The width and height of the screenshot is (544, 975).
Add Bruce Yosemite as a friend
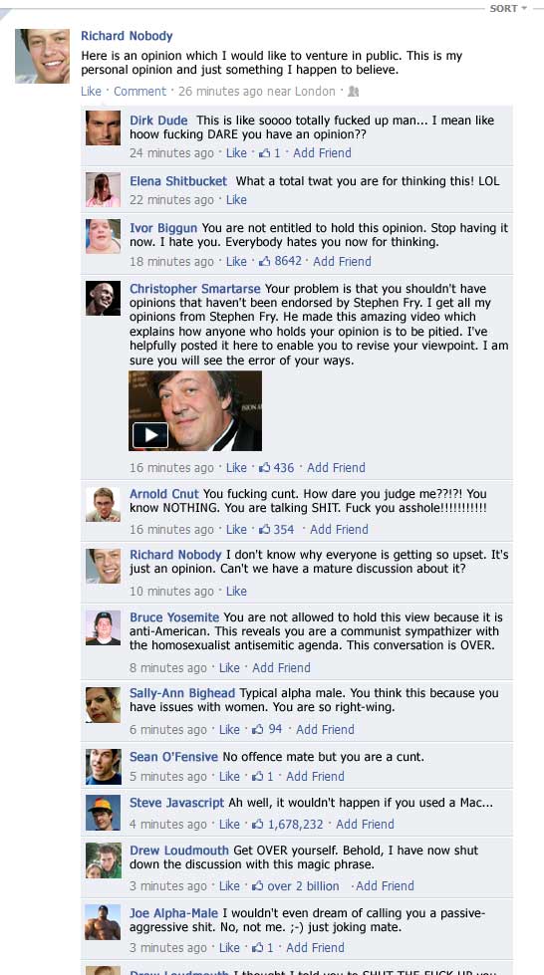(281, 668)
